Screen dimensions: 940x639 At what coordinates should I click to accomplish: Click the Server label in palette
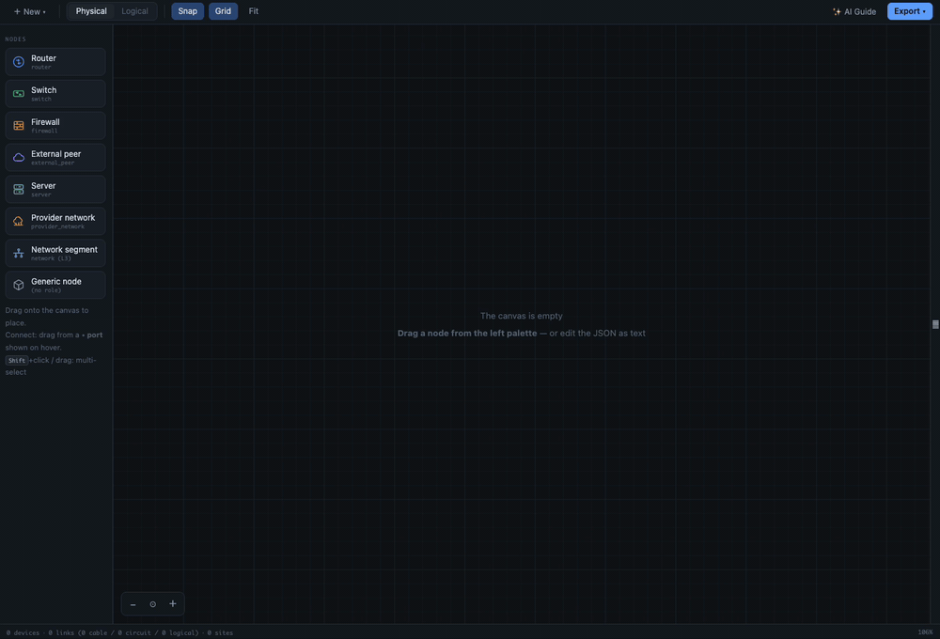click(x=43, y=186)
